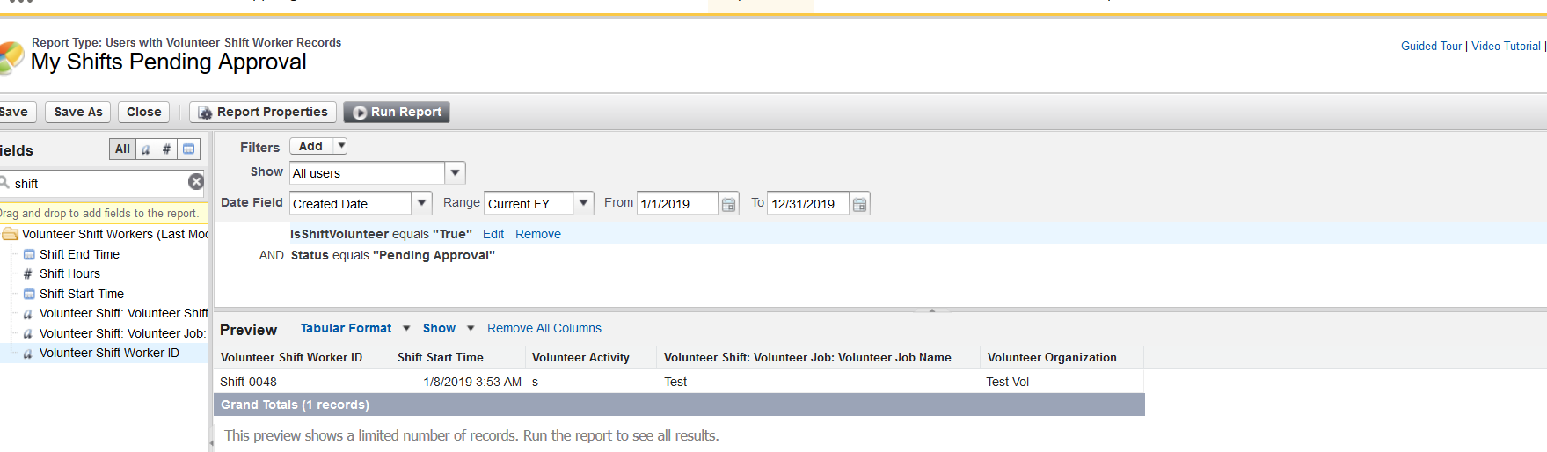This screenshot has height=452, width=1547.
Task: Select Volunteer Shift: Volunteer Shift field
Action: pos(123,313)
